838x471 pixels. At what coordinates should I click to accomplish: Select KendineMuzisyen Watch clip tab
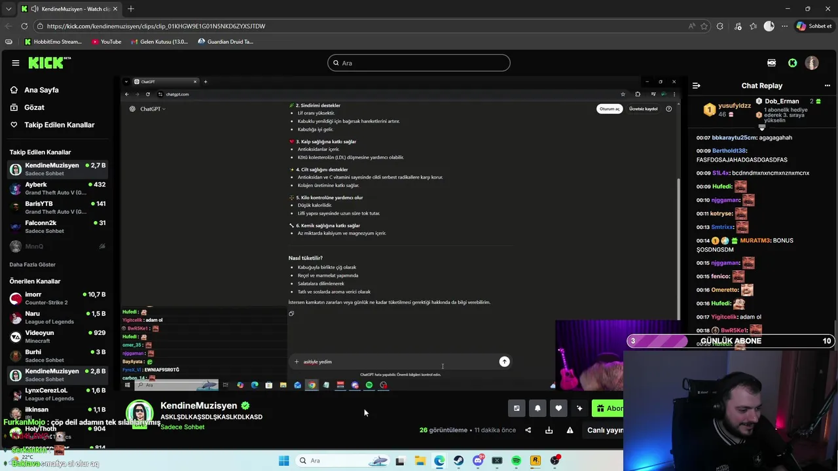pos(69,9)
